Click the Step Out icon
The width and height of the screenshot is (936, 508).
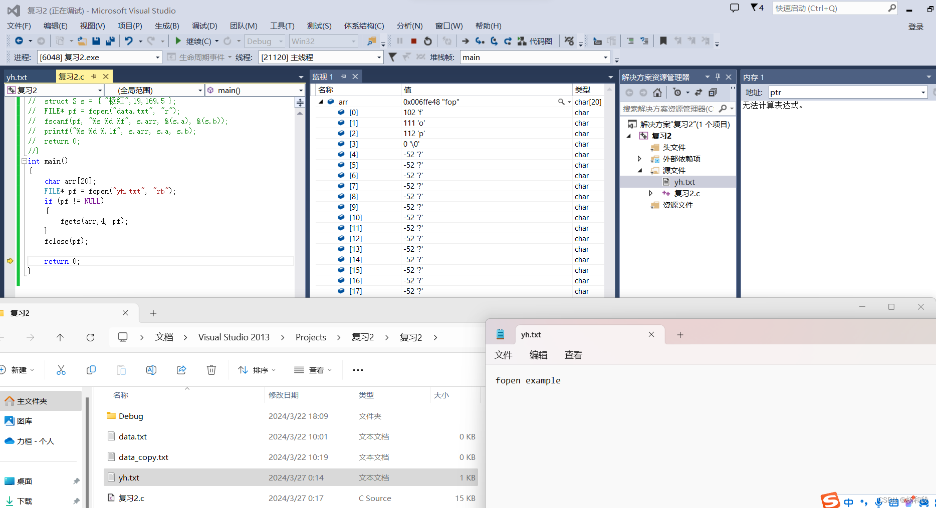pos(508,41)
